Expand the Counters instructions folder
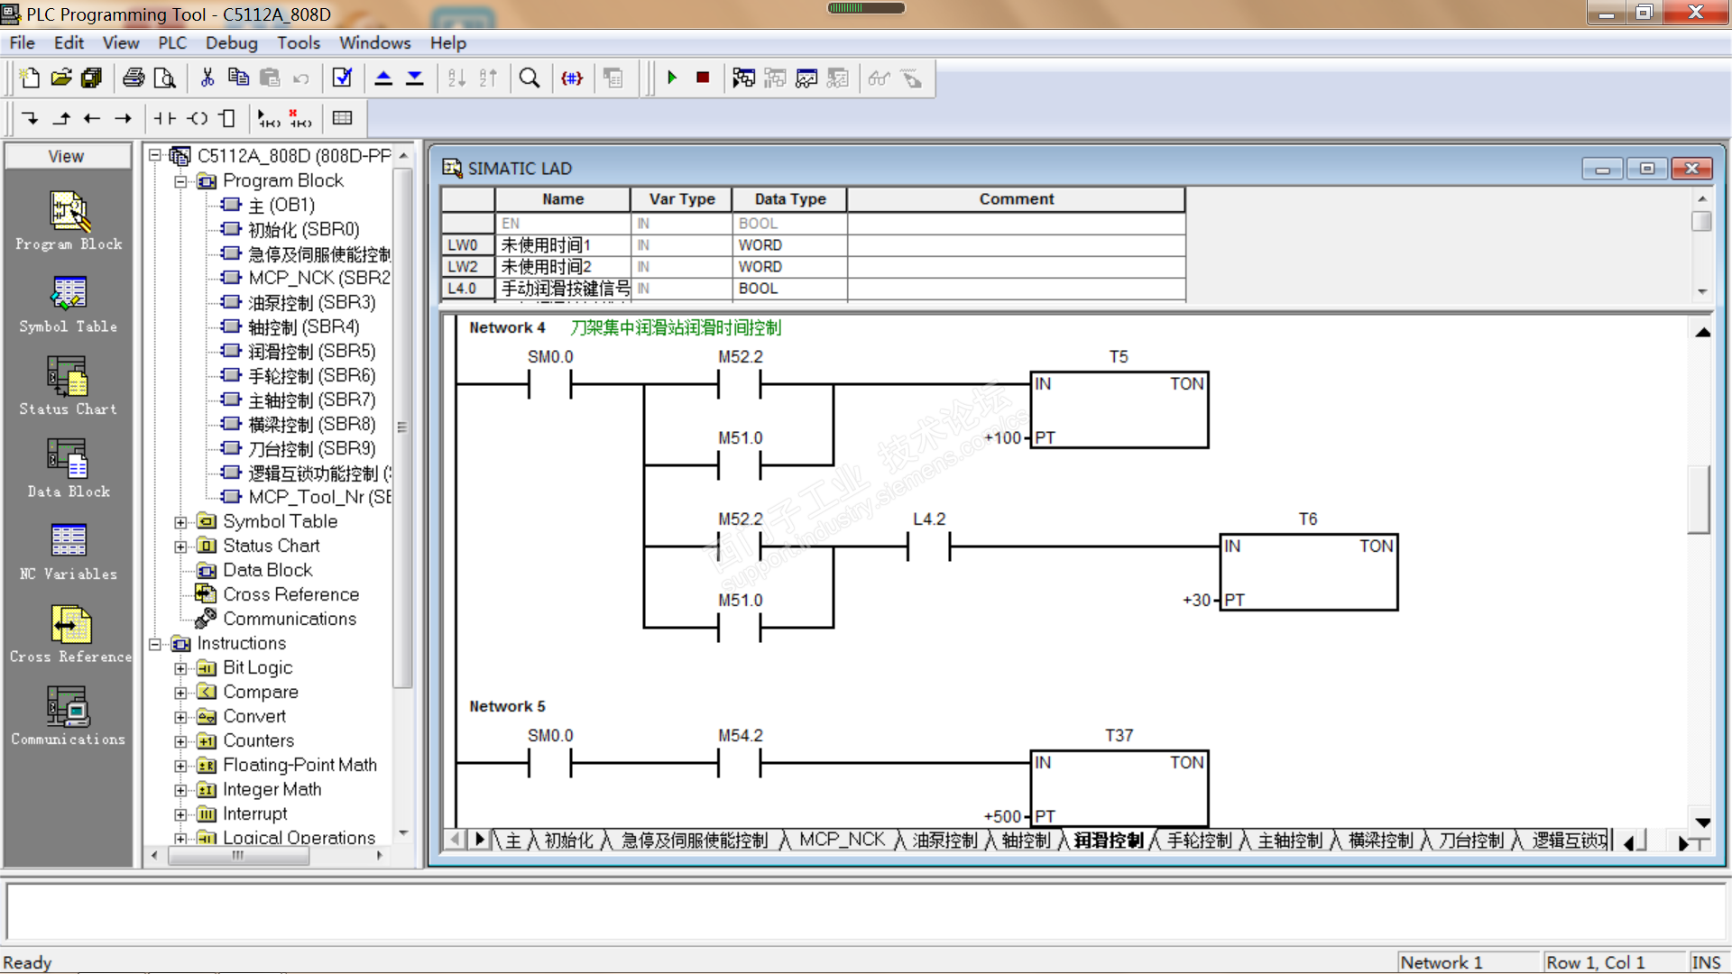 click(x=180, y=741)
